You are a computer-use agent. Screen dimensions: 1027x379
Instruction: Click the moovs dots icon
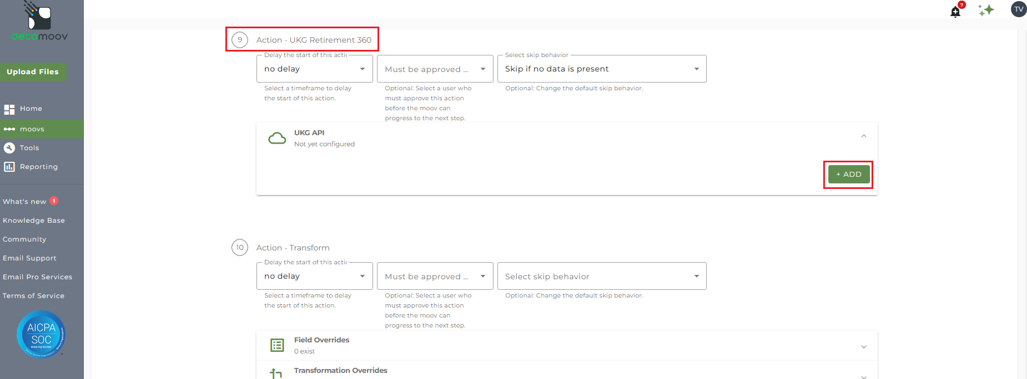(x=9, y=129)
